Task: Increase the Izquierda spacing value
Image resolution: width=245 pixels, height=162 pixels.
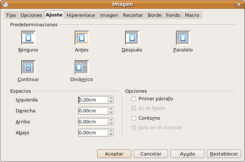Action: coord(111,98)
